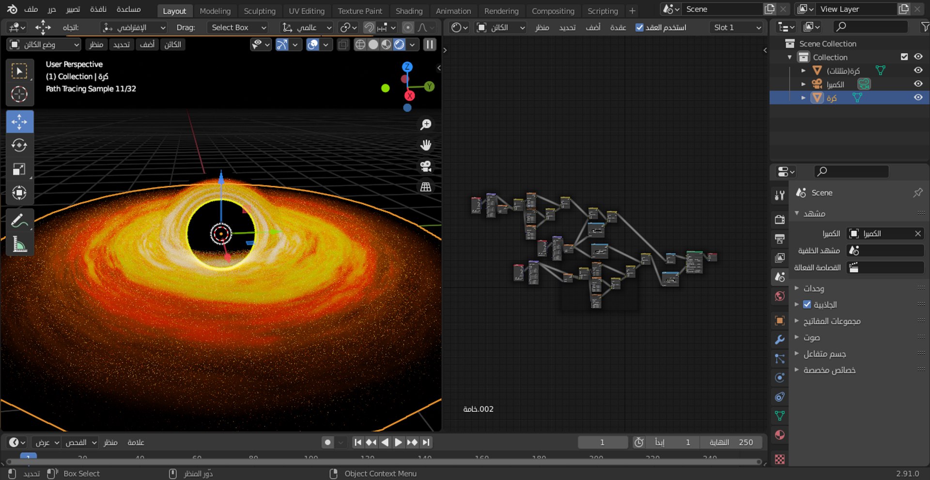Viewport: 930px width, 480px height.
Task: Open the Texture properties checker tab
Action: (779, 459)
